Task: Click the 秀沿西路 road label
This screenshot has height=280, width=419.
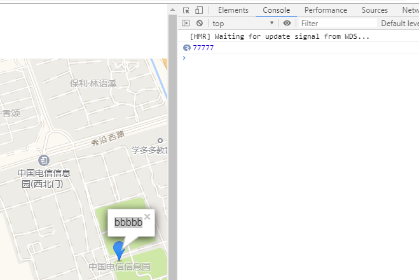Action: (x=107, y=138)
